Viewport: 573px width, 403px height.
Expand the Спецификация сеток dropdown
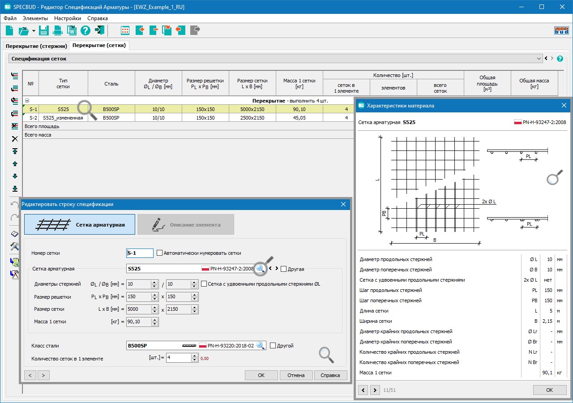[x=539, y=59]
